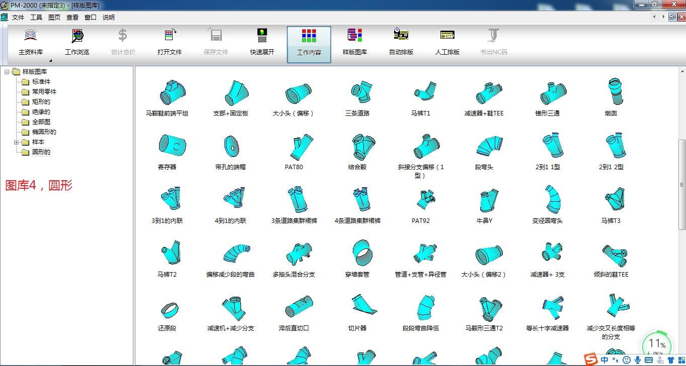Open the 说明 menu
Viewport: 686px width, 366px height.
coord(109,17)
